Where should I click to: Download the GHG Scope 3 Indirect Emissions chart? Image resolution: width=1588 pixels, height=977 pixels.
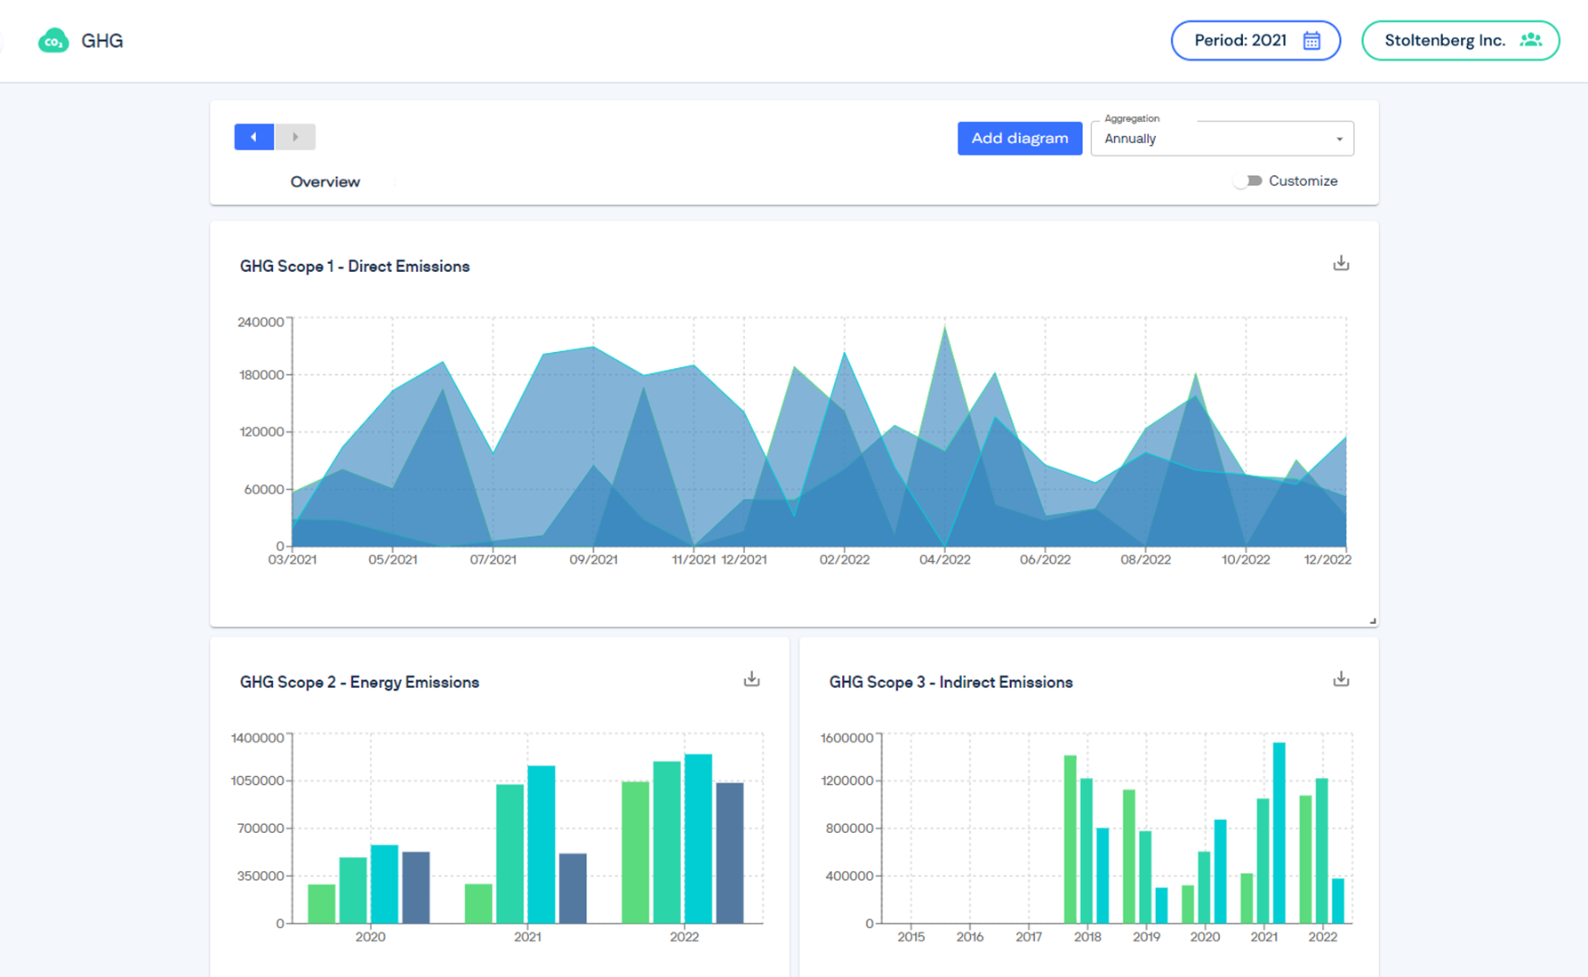[1341, 678]
